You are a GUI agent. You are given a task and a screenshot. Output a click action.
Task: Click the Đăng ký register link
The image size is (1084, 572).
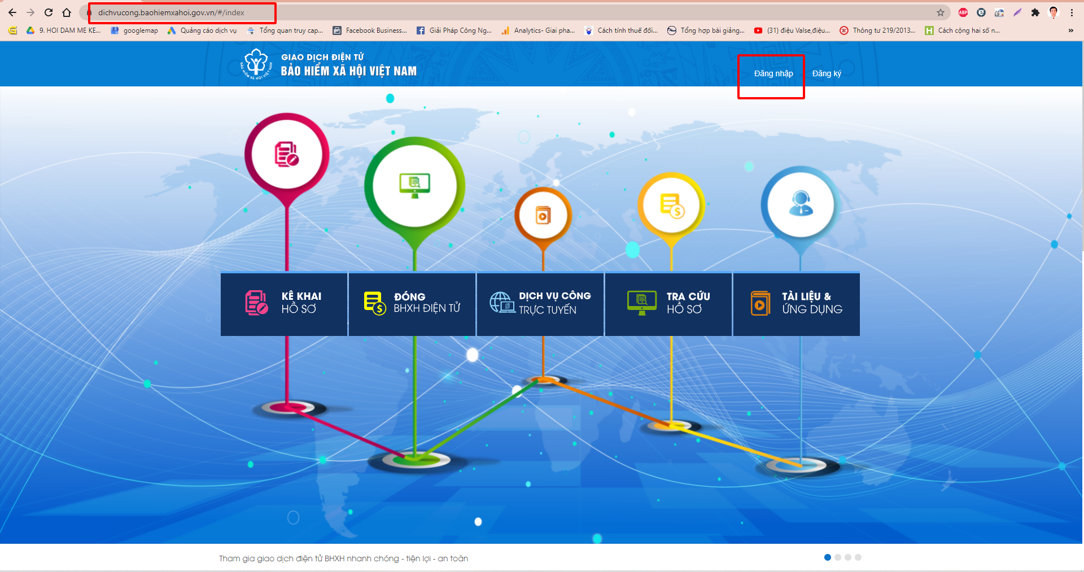pos(827,73)
